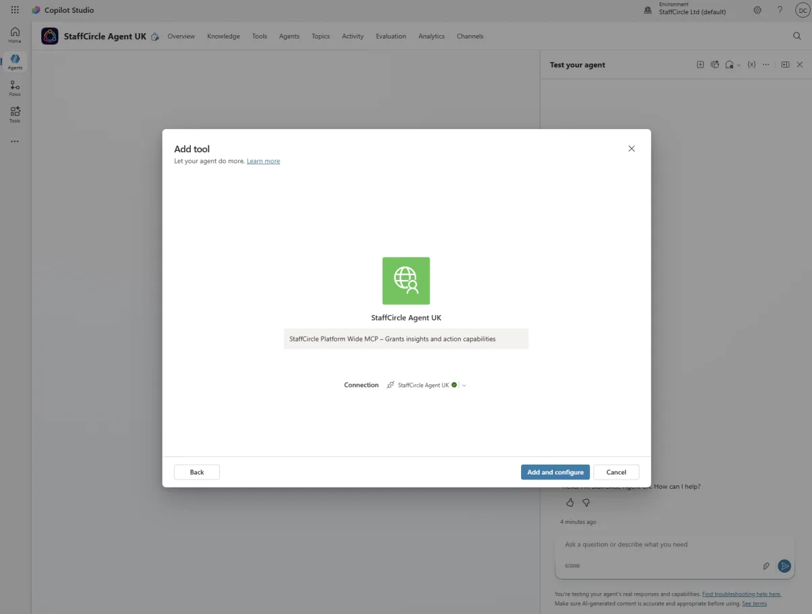The width and height of the screenshot is (812, 614).
Task: Open the settings gear icon
Action: pos(757,10)
